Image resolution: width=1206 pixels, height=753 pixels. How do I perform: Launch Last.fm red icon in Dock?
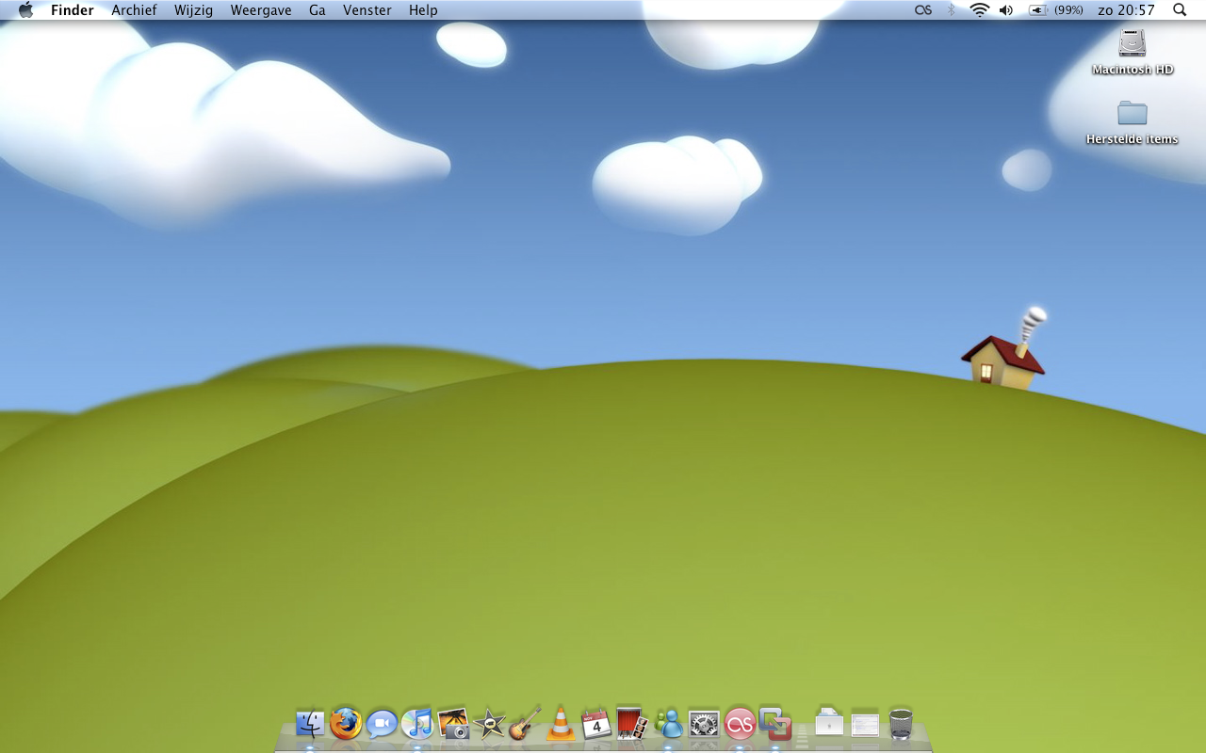(x=740, y=724)
